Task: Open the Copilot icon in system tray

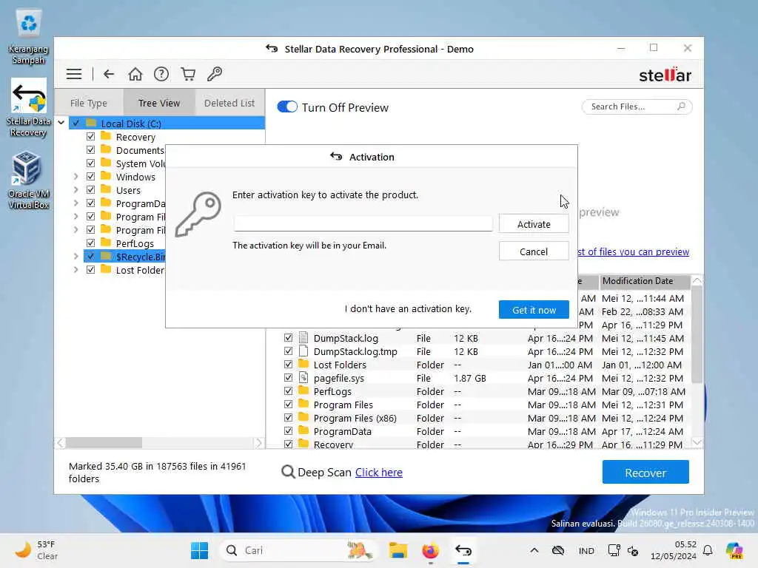Action: pos(734,550)
